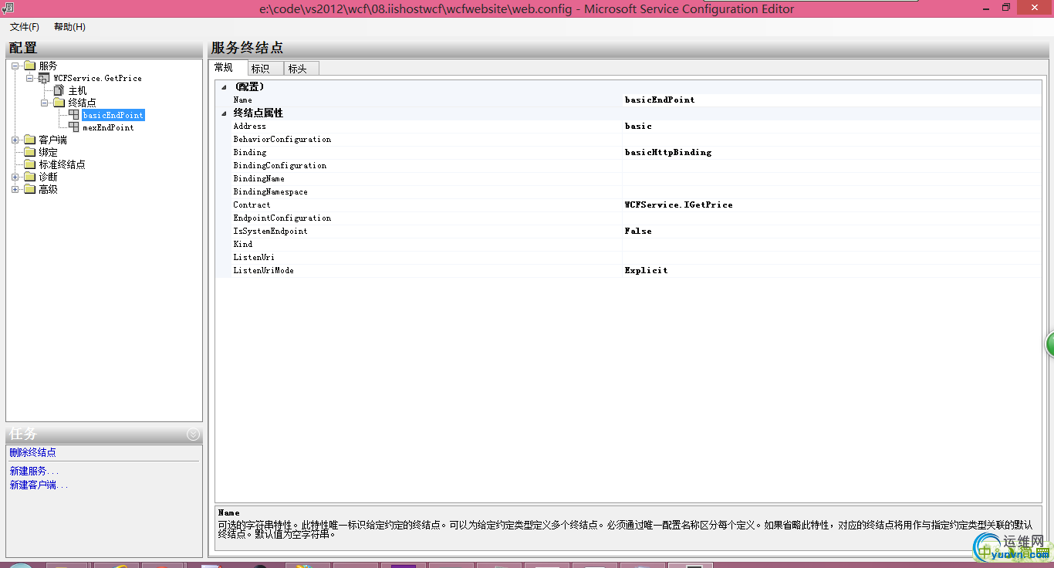Click the EndpointConfiguration value field
The width and height of the screenshot is (1054, 568).
(x=832, y=218)
